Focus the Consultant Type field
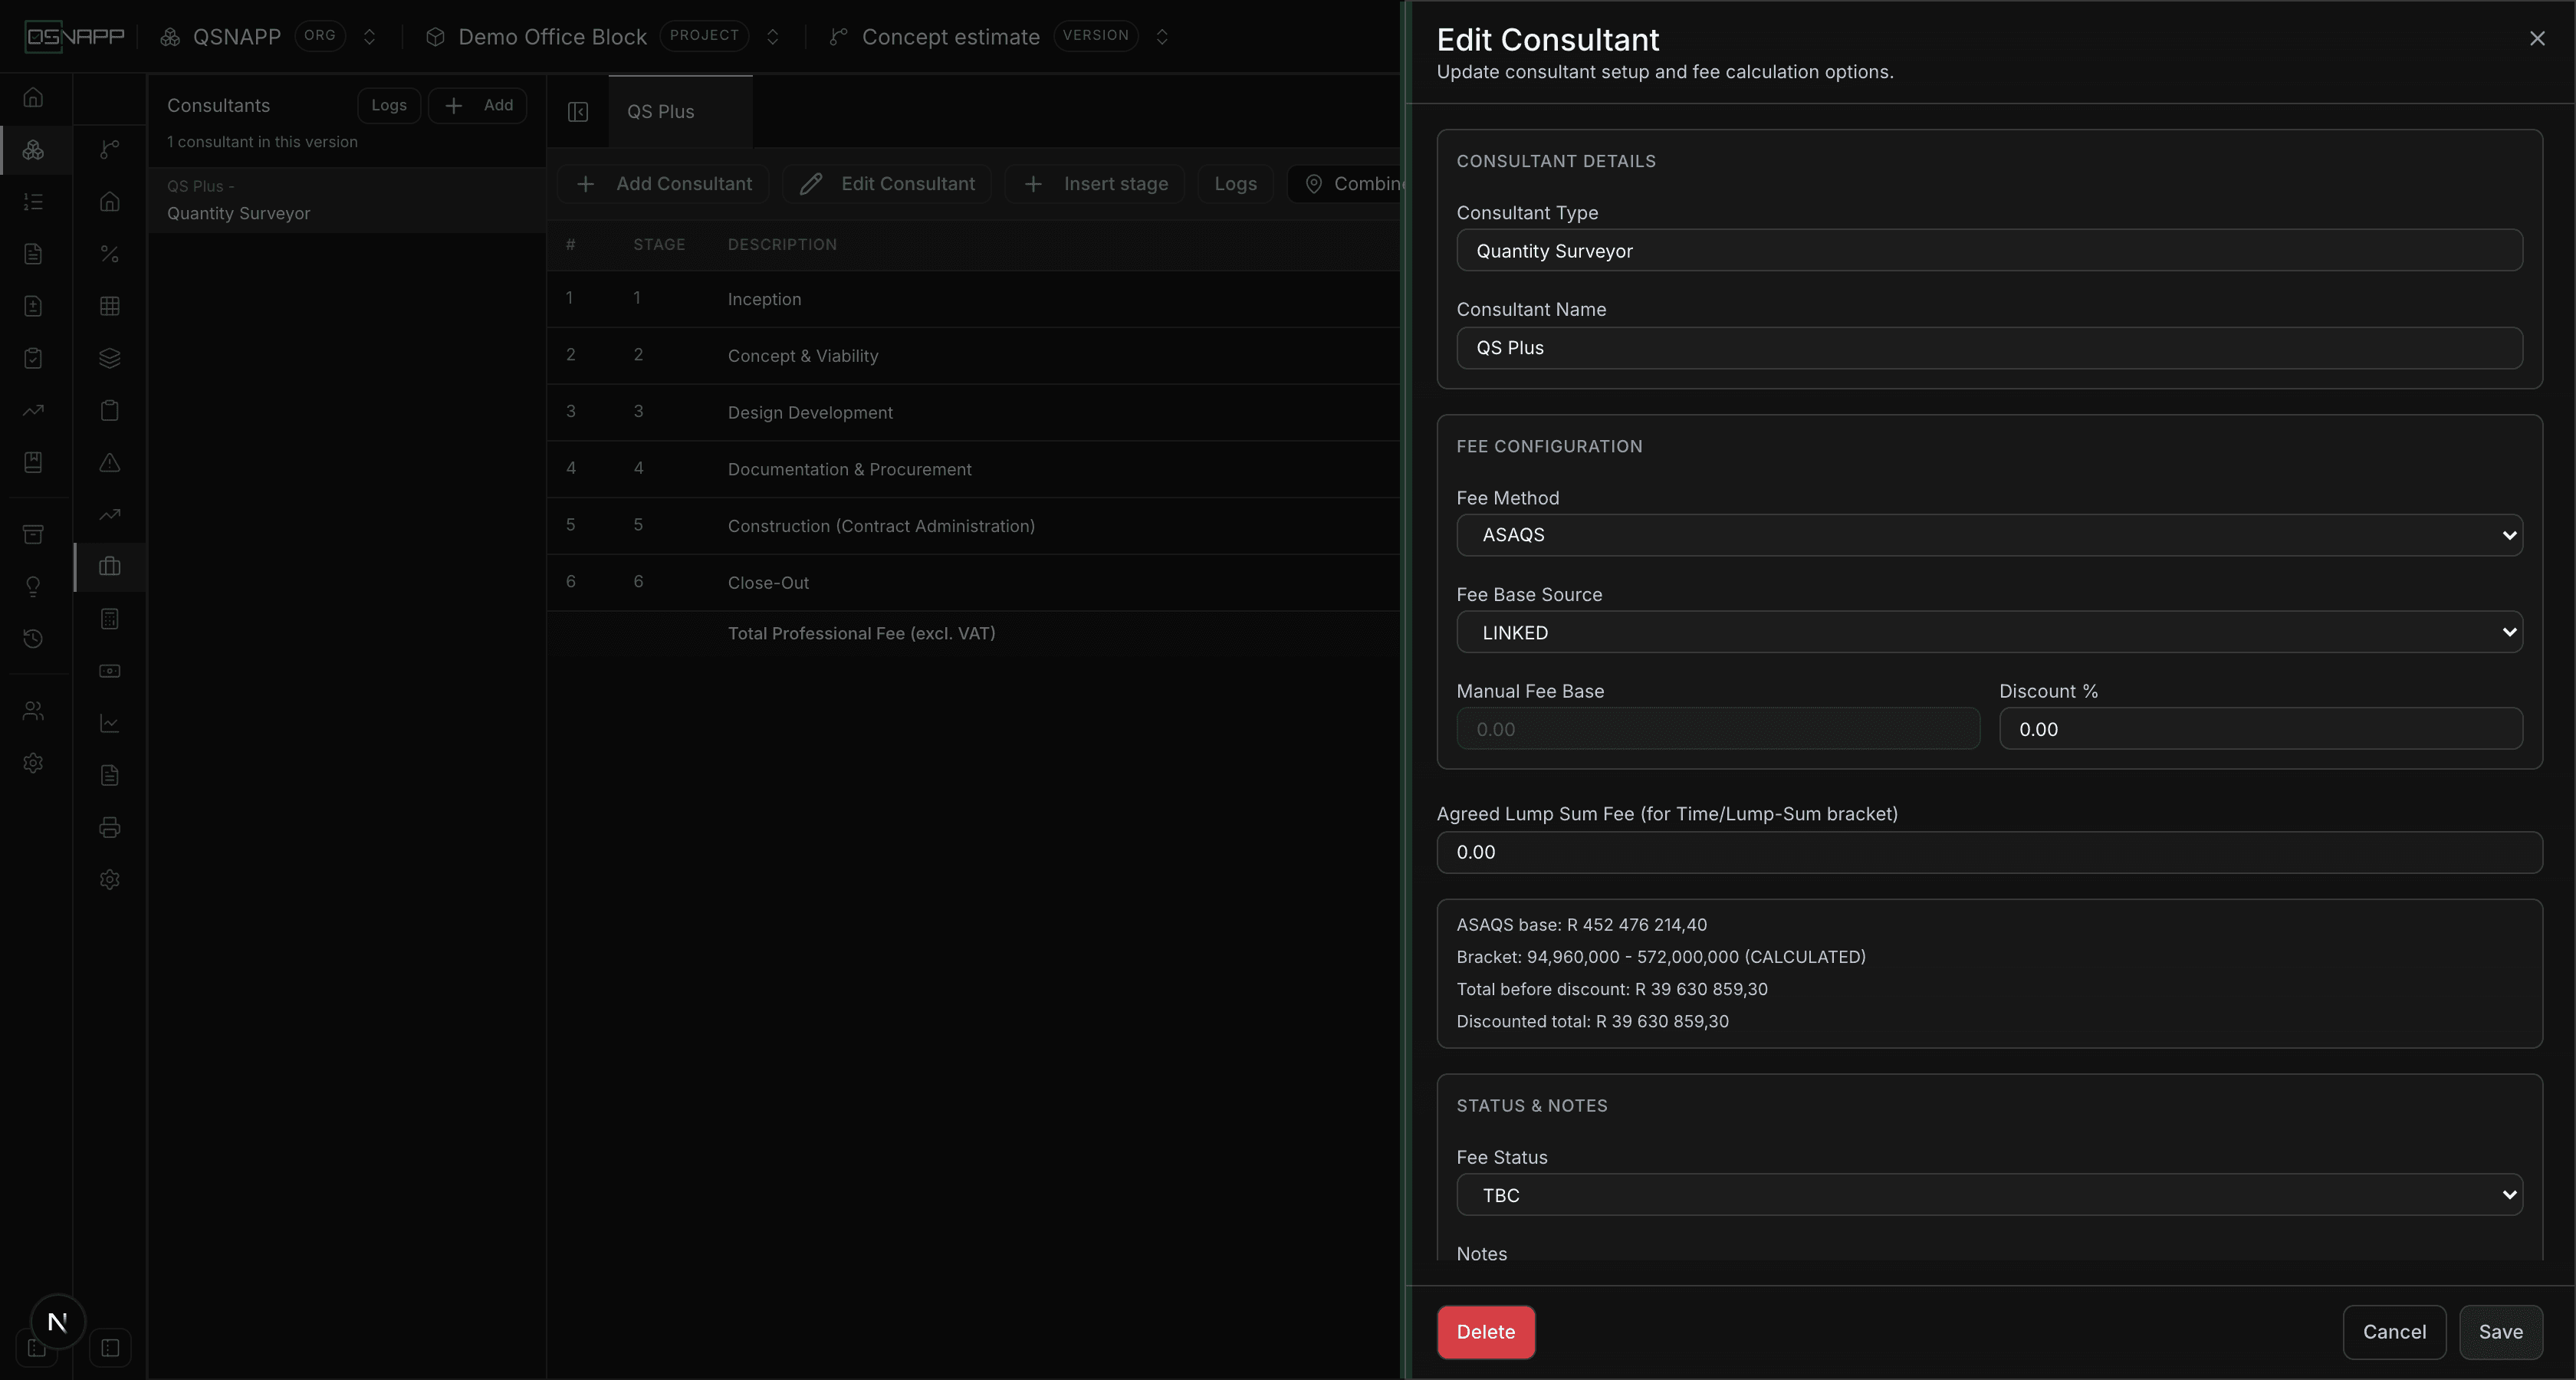The image size is (2576, 1380). click(1989, 251)
